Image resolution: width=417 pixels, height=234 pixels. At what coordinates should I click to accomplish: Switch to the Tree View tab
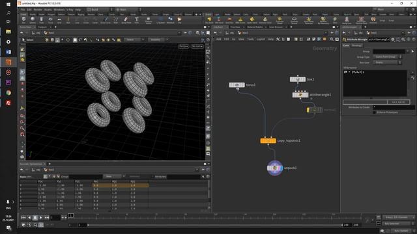coord(235,27)
